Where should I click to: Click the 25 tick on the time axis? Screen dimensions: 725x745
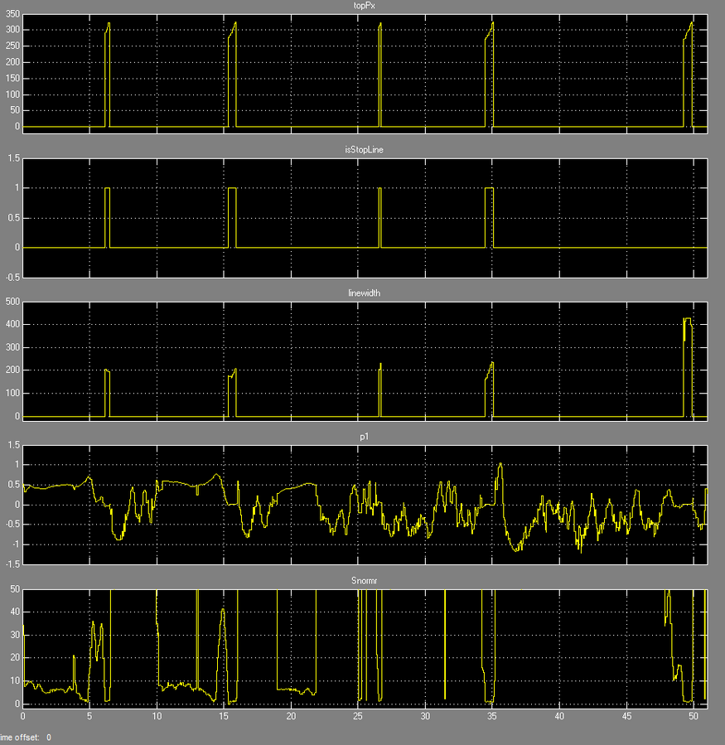pos(358,716)
